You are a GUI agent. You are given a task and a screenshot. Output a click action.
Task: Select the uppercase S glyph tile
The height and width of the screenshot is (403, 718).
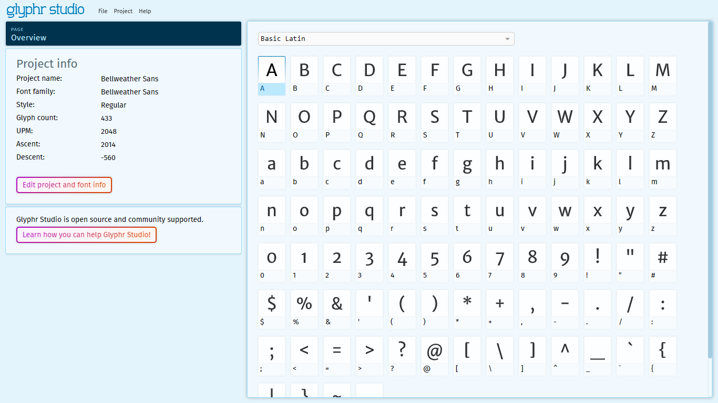point(435,122)
